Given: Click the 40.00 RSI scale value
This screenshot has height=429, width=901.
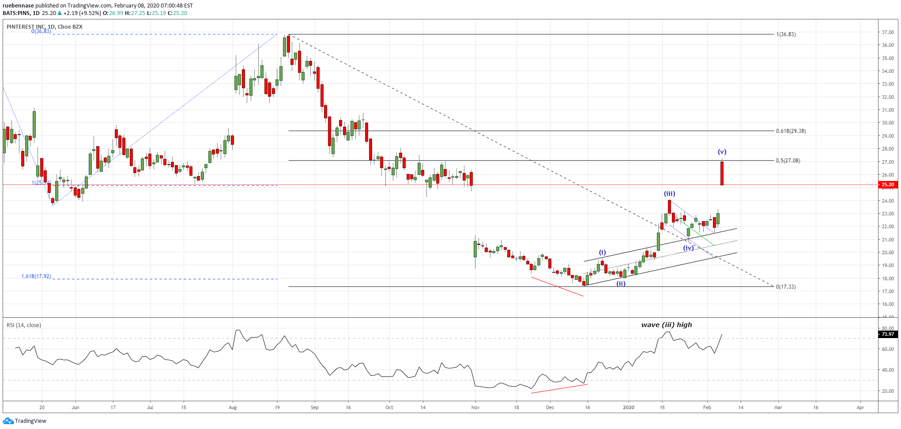Looking at the screenshot, I should point(888,370).
